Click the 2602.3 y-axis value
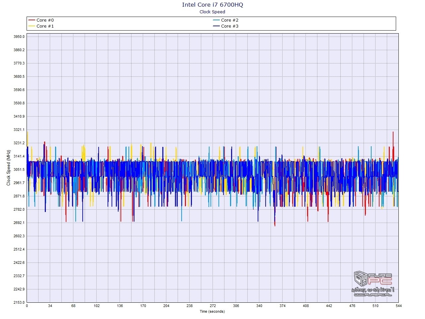The width and height of the screenshot is (425, 319). point(19,236)
